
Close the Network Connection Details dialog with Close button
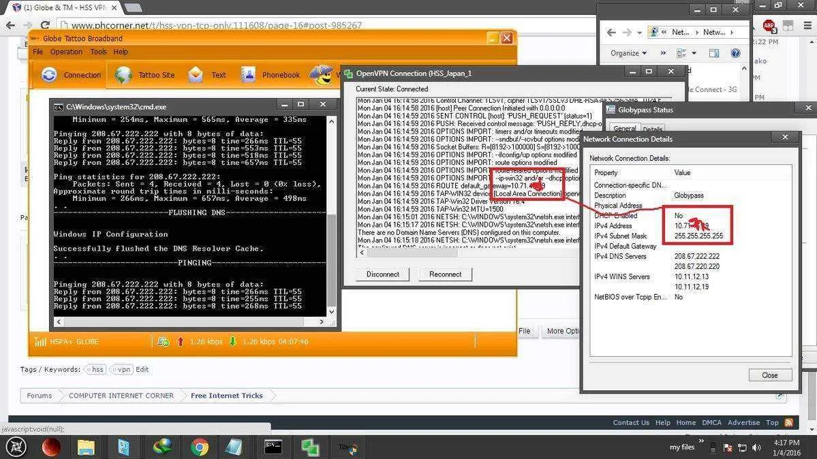point(769,375)
